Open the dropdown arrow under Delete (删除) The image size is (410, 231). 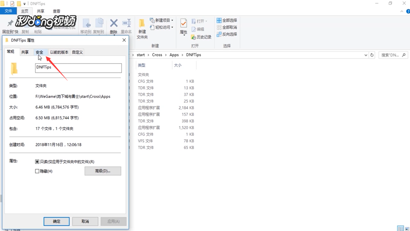pos(114,36)
